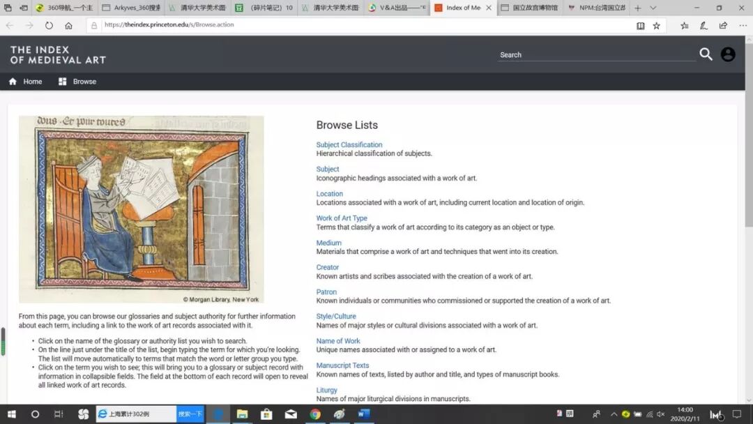Click the Browse grid icon
The width and height of the screenshot is (753, 424).
(x=63, y=82)
